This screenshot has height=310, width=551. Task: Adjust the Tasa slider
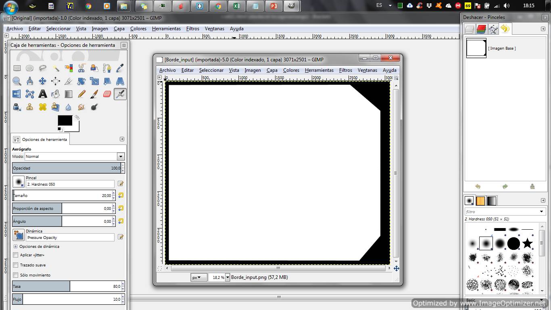click(66, 286)
